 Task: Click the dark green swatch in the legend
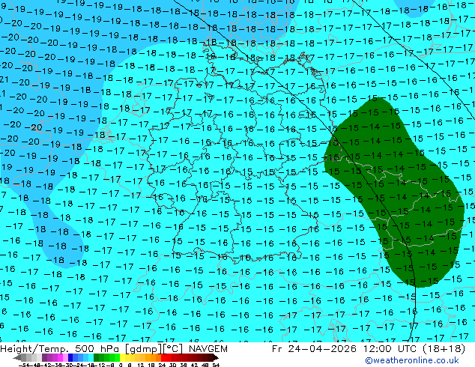tap(97, 358)
